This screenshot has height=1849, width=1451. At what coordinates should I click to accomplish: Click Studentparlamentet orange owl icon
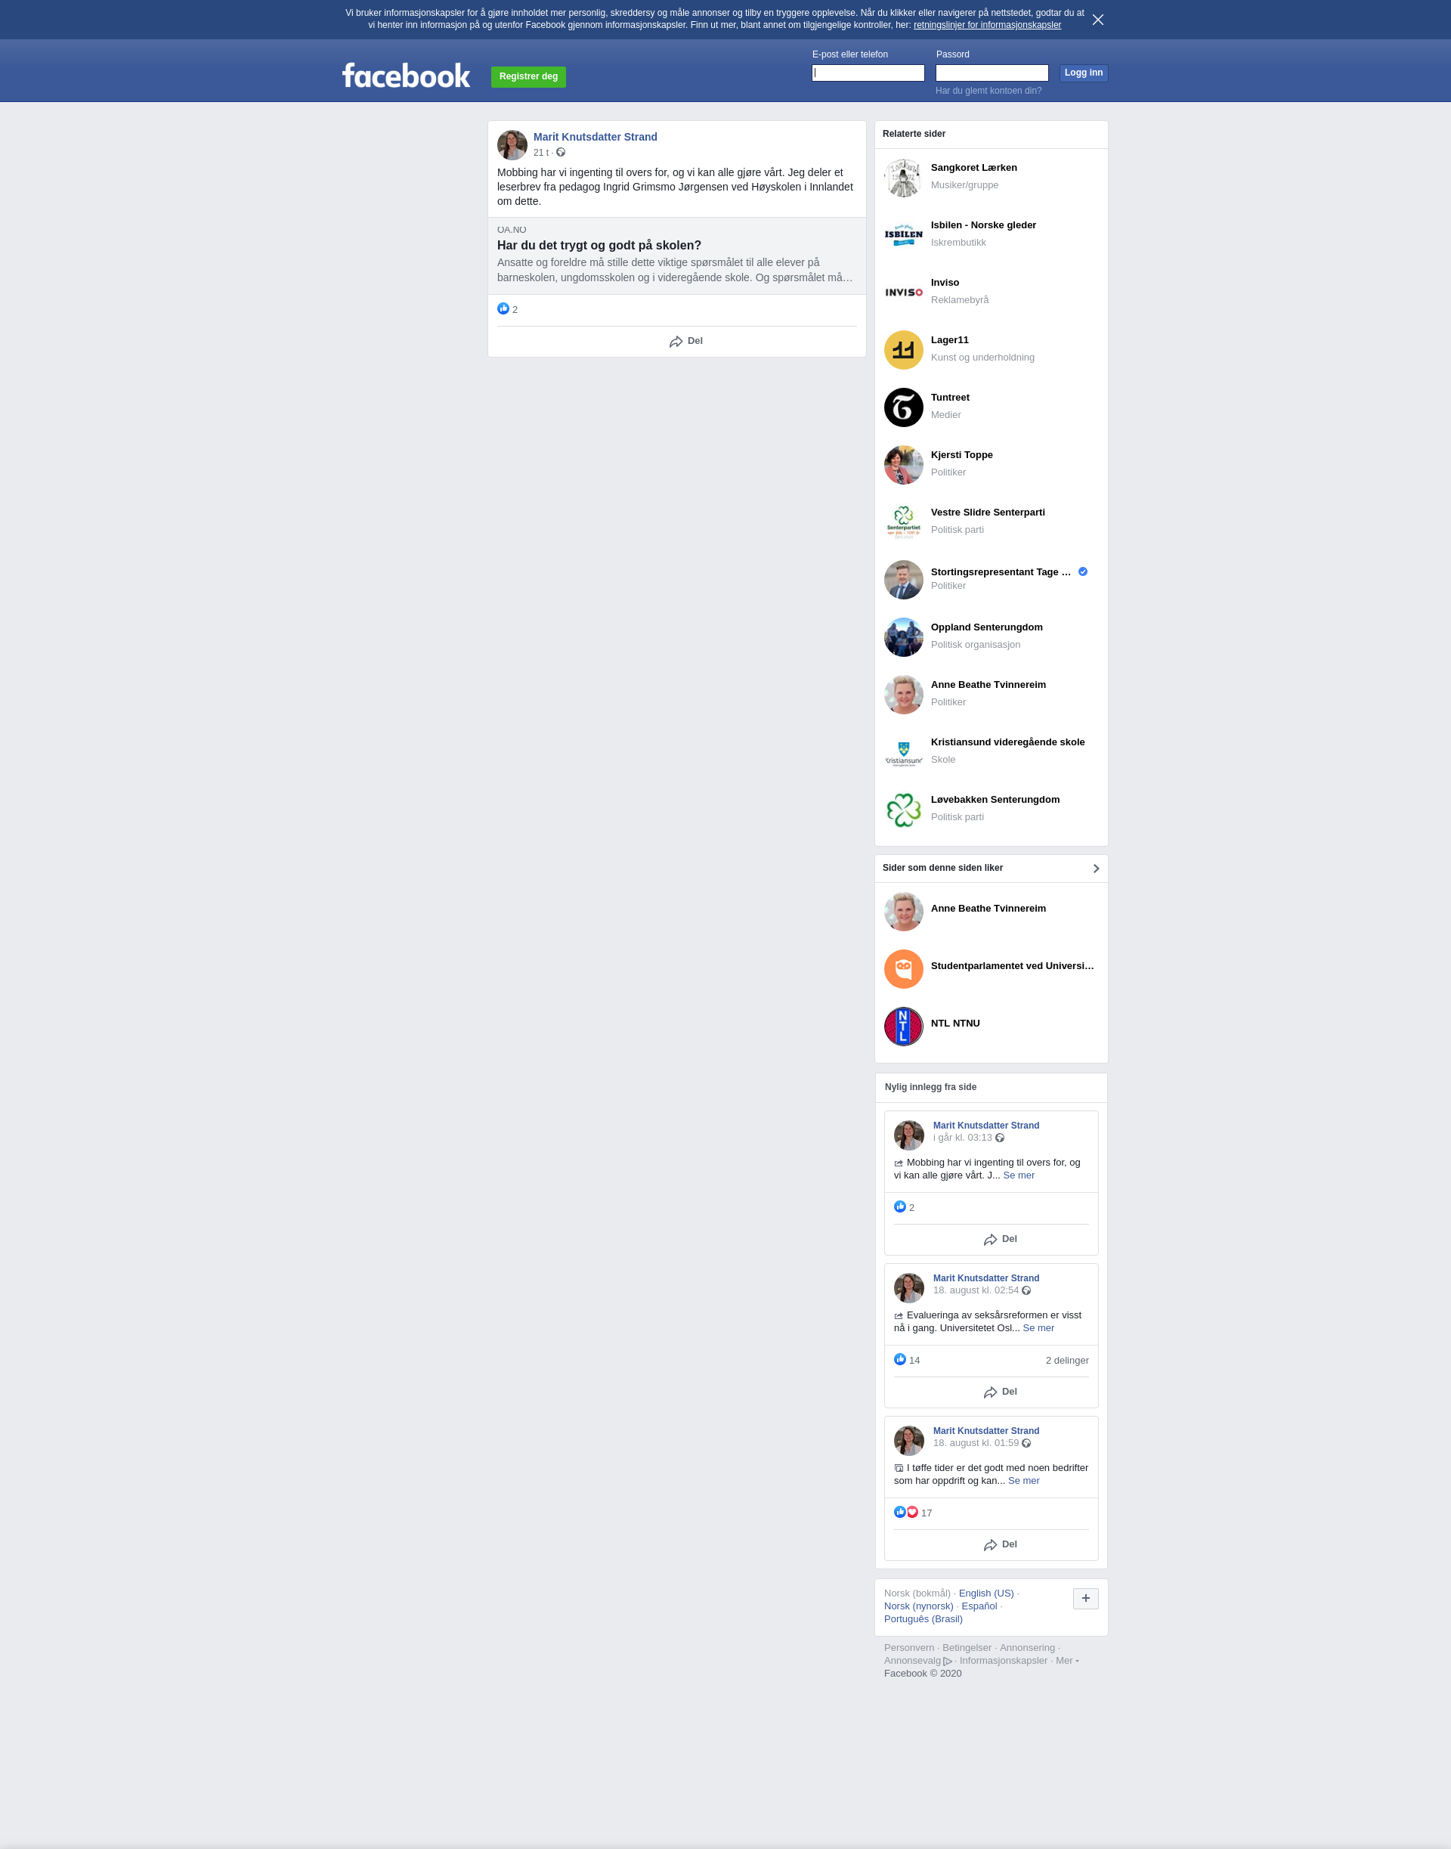[x=903, y=968]
